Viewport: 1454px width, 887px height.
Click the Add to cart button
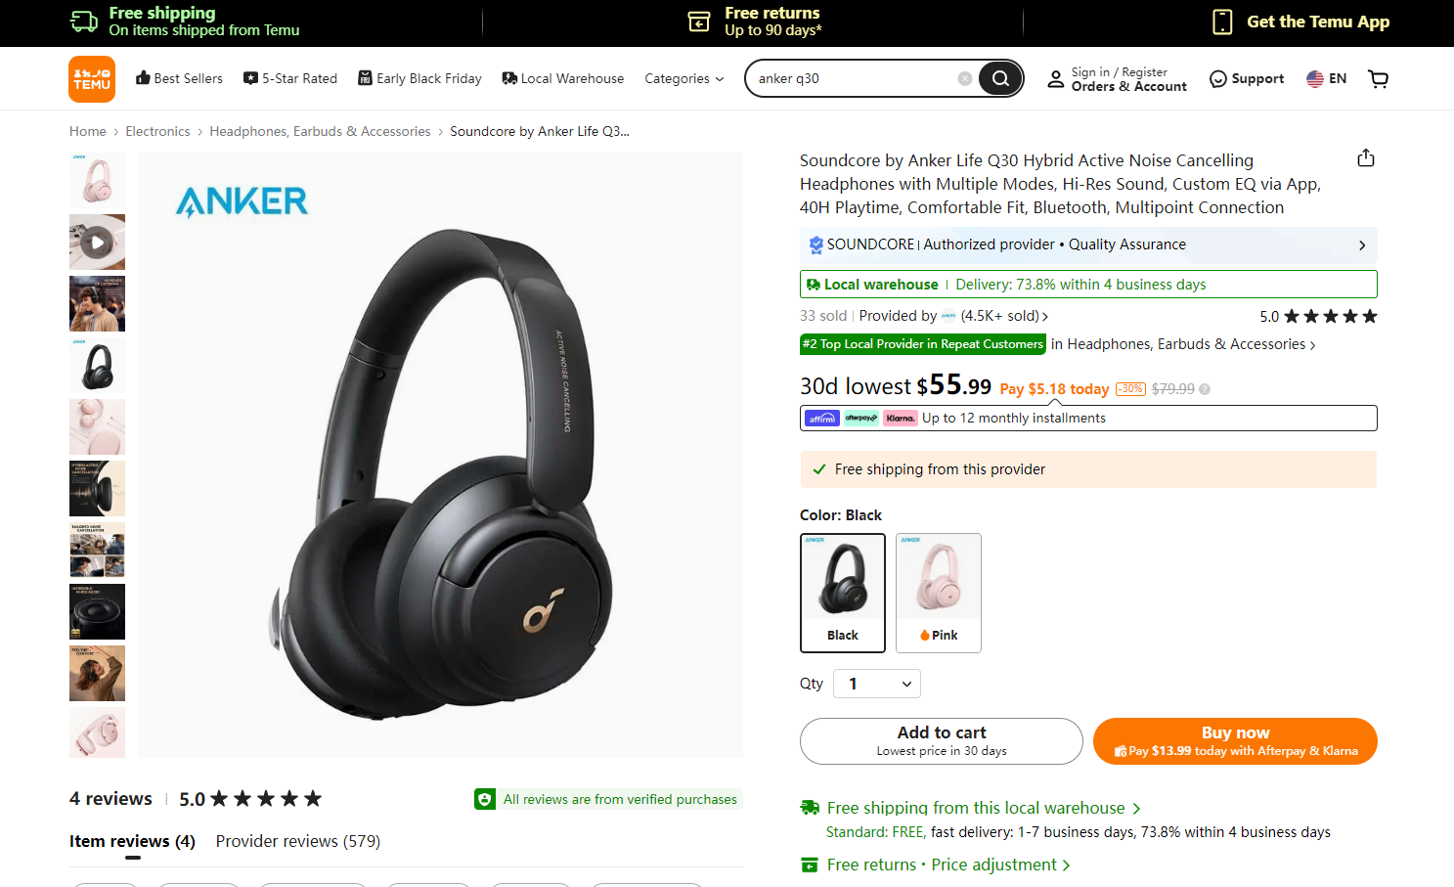click(942, 741)
